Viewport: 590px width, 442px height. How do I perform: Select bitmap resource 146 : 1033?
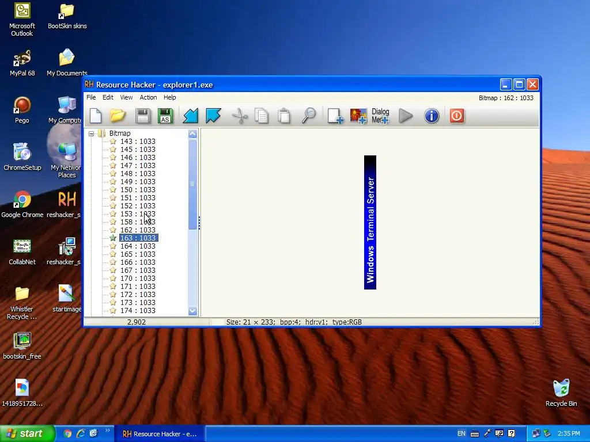pos(138,158)
